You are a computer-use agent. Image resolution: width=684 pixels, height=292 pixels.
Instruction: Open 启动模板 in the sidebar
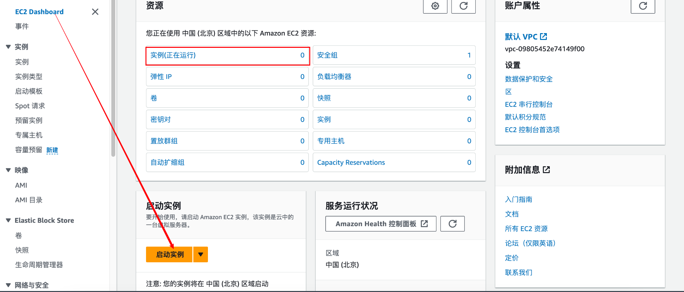pyautogui.click(x=29, y=91)
